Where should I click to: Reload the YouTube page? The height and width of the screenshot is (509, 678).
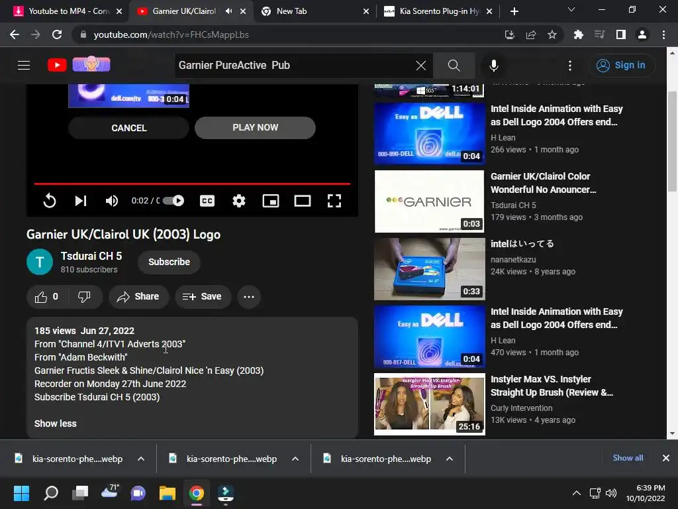tap(57, 34)
